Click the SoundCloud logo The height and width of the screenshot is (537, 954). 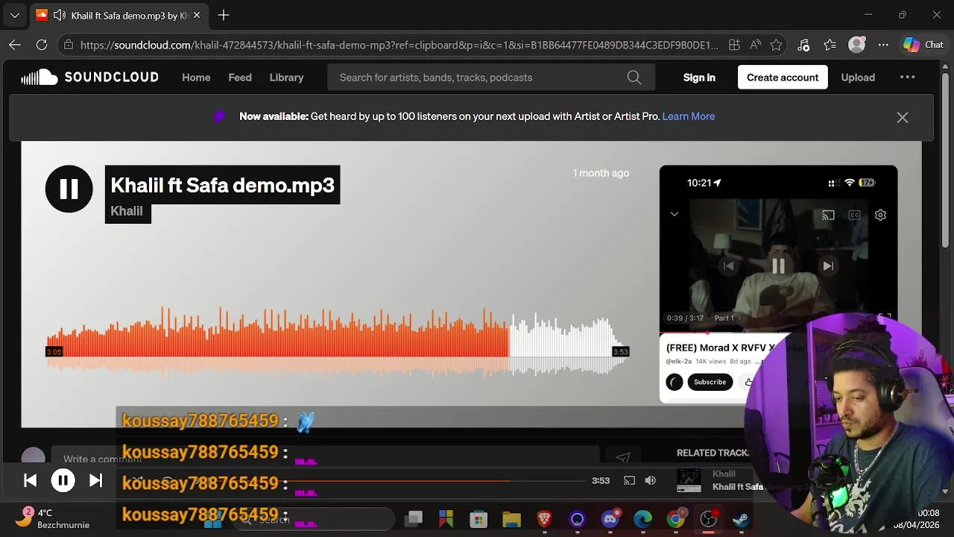coord(89,78)
